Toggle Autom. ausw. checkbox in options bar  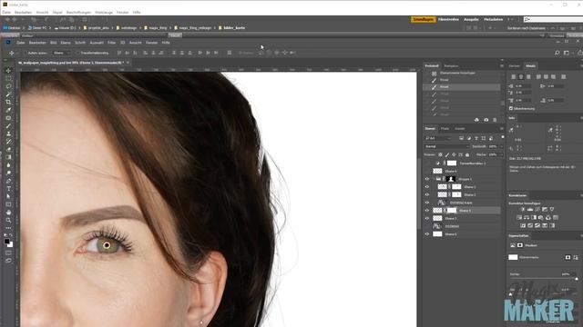[26, 53]
